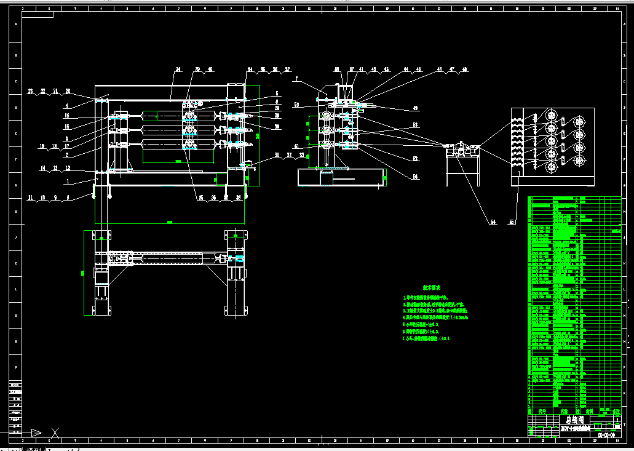Select part callout number 56
634x451 pixels.
(416, 177)
